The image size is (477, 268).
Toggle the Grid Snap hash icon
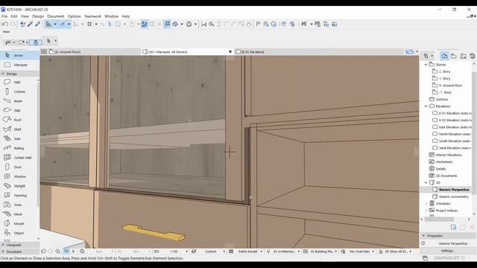89,25
